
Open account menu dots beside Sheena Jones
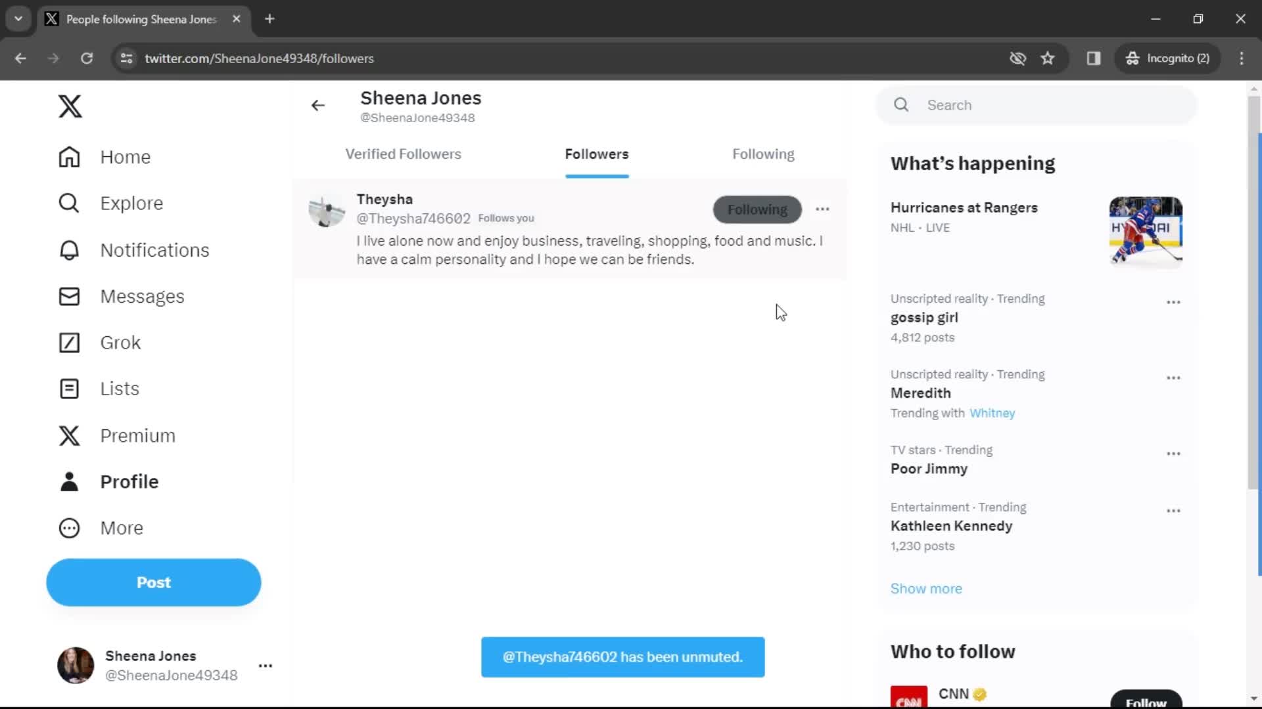(265, 666)
